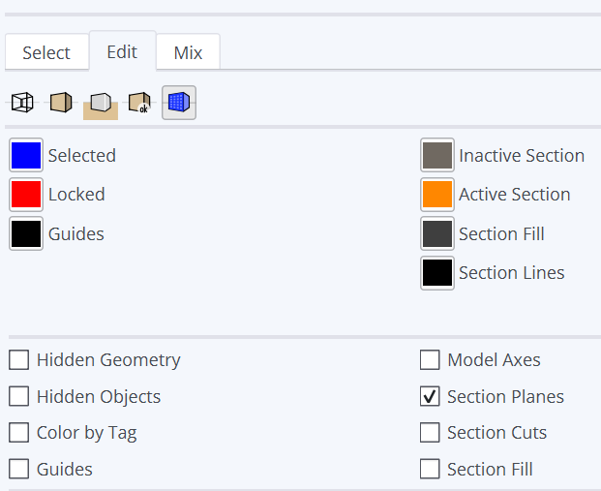The height and width of the screenshot is (491, 601).
Task: Open the Guides color swatch
Action: 26,233
